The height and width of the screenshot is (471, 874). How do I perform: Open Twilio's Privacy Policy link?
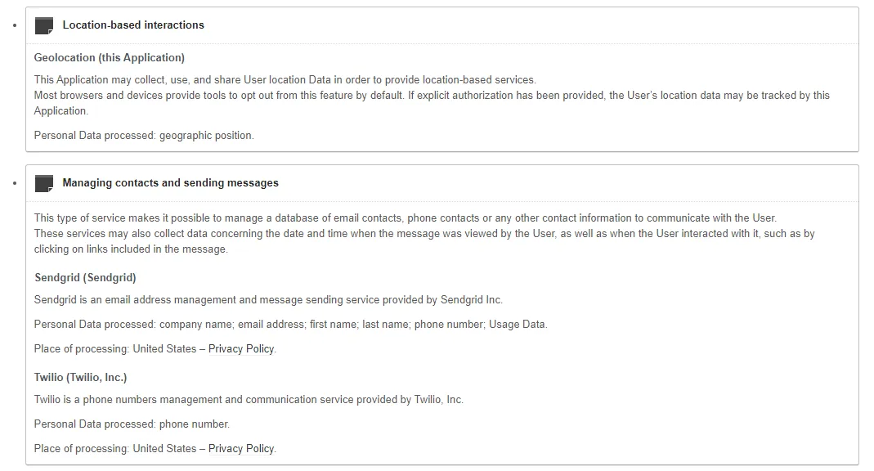(x=241, y=449)
